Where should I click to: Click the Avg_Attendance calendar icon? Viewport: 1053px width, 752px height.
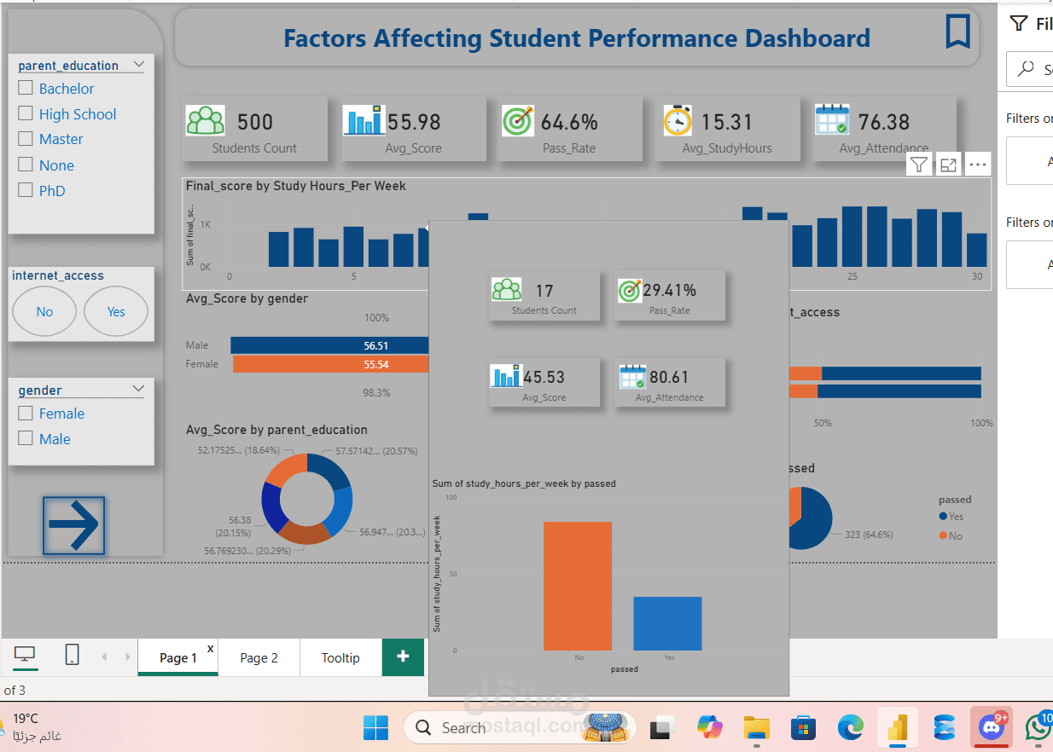[x=832, y=120]
